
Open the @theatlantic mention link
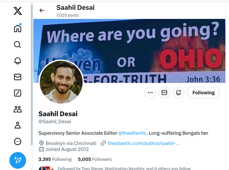tap(132, 133)
